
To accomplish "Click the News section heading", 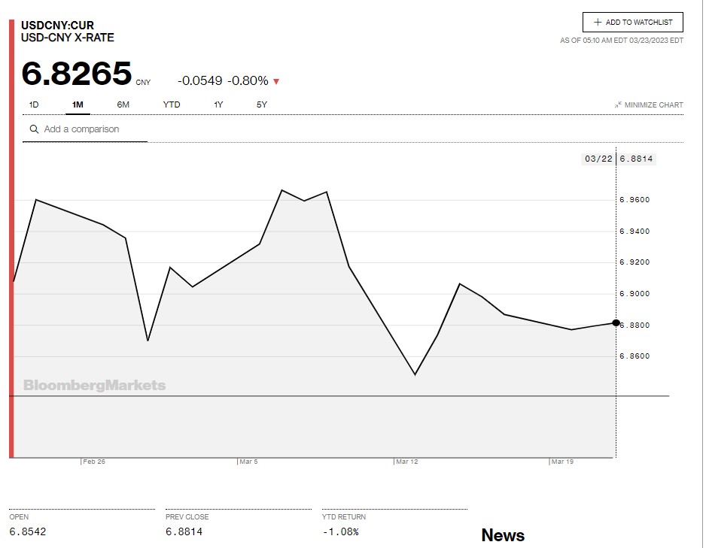I will 503,535.
